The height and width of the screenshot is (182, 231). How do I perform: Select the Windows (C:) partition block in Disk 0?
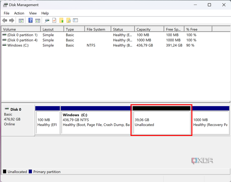coord(96,120)
